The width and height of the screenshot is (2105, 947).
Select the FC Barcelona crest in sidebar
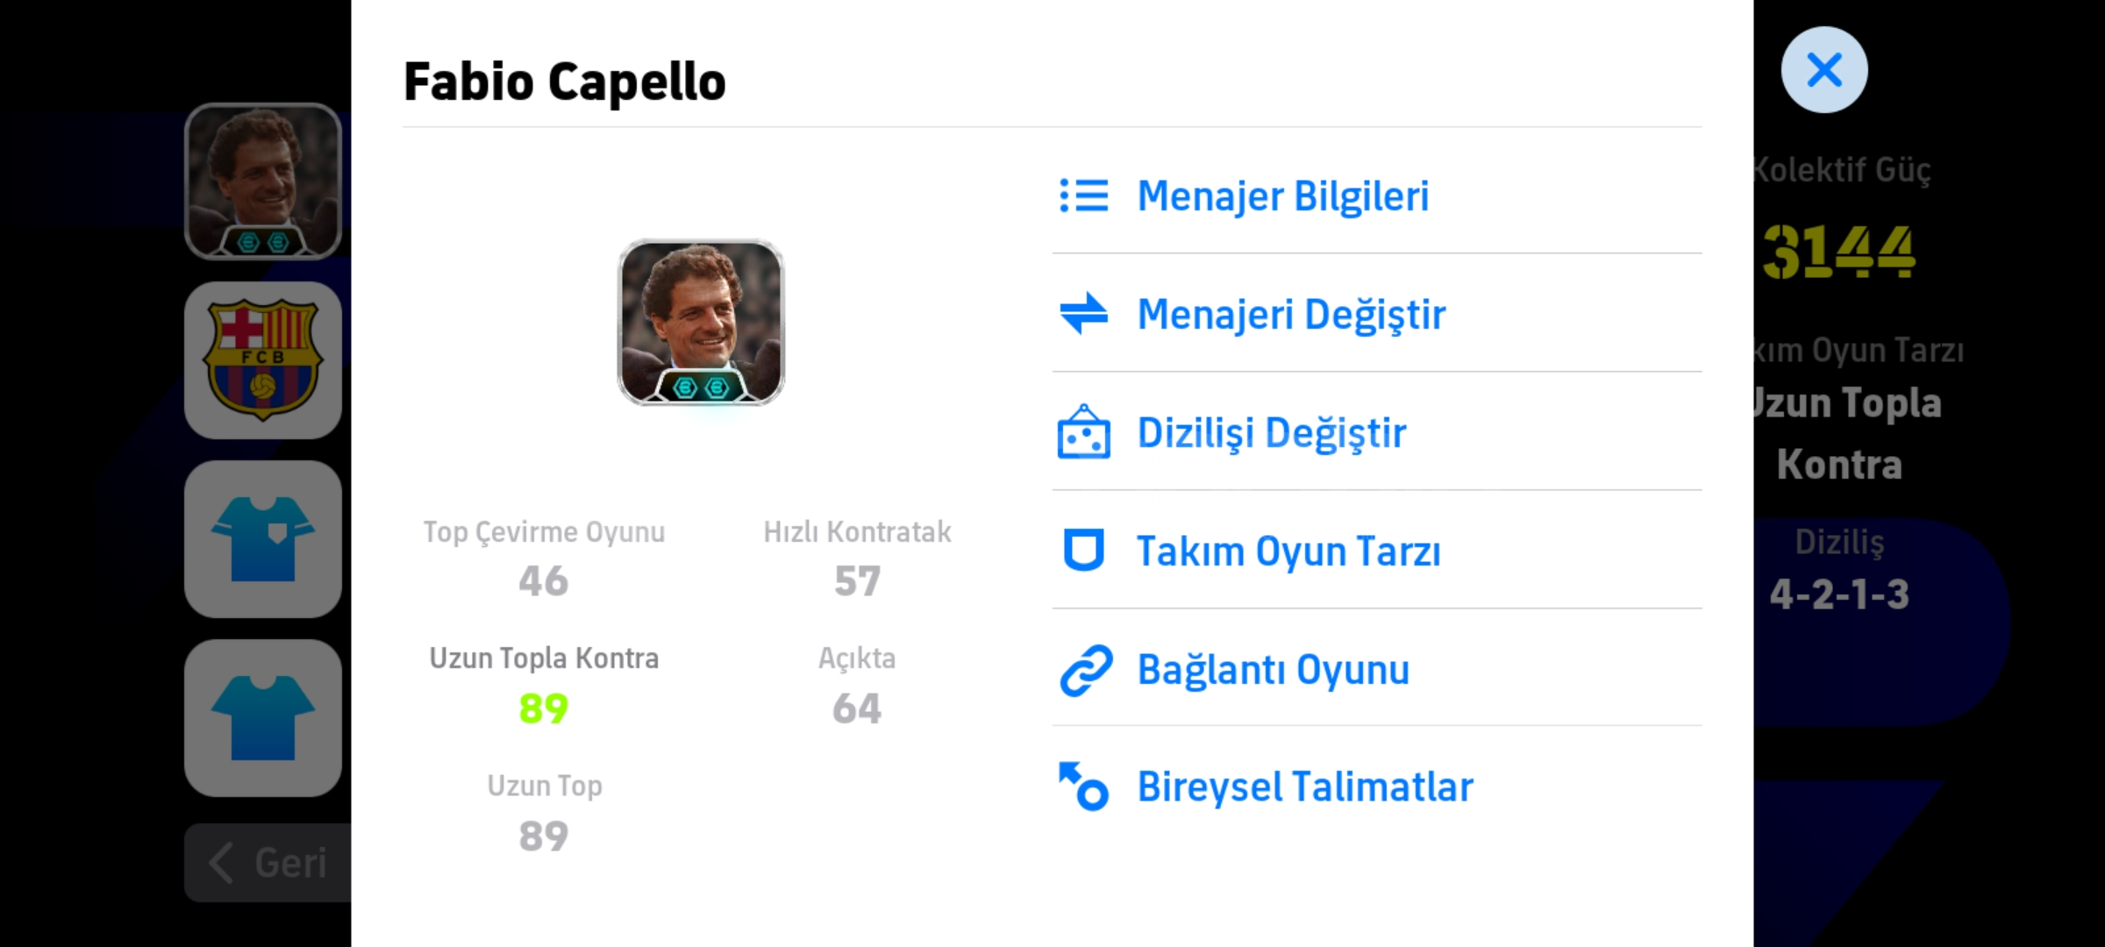[263, 360]
